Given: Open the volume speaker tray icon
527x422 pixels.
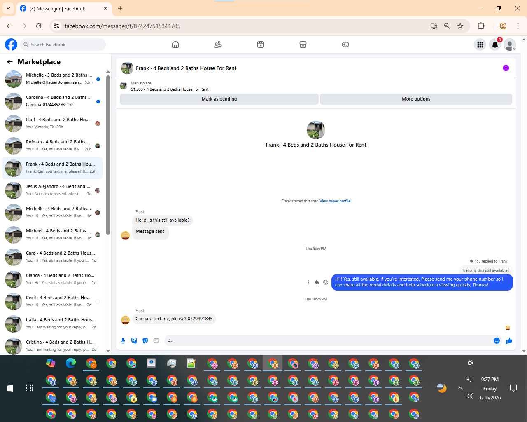Looking at the screenshot, I should [470, 396].
